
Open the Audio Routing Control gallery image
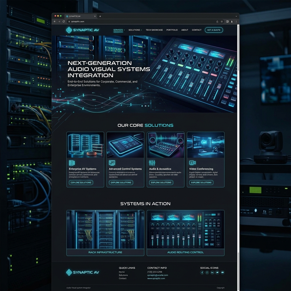click(185, 230)
